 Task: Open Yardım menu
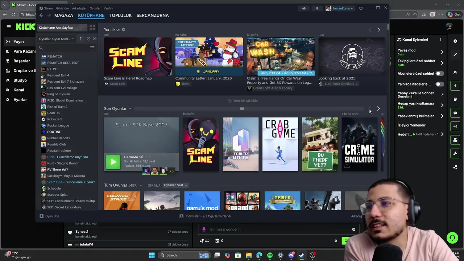(x=108, y=8)
